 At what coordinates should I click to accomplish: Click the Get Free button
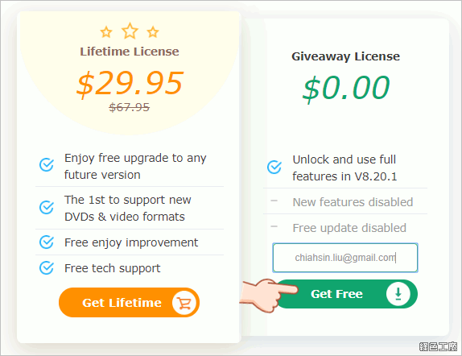point(346,294)
